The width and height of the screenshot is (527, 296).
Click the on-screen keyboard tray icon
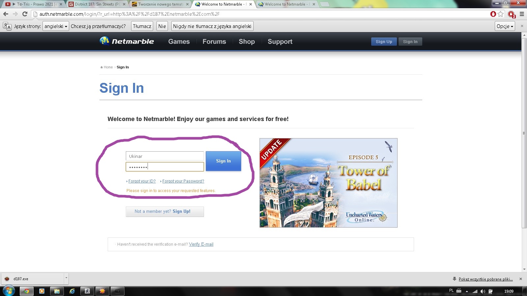[x=459, y=291]
